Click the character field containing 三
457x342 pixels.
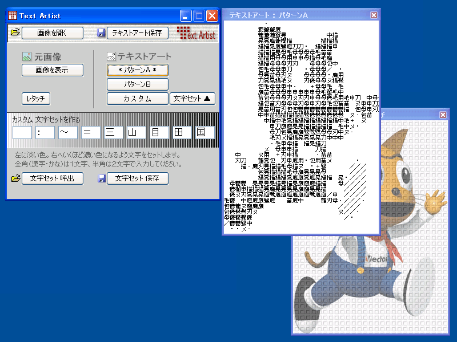(x=113, y=132)
